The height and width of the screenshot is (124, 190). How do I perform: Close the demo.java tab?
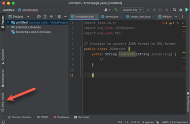[121, 17]
